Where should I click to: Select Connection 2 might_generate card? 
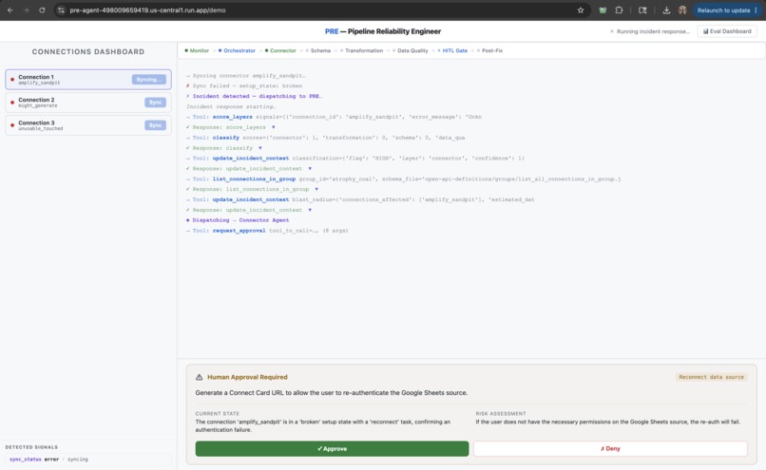click(88, 103)
